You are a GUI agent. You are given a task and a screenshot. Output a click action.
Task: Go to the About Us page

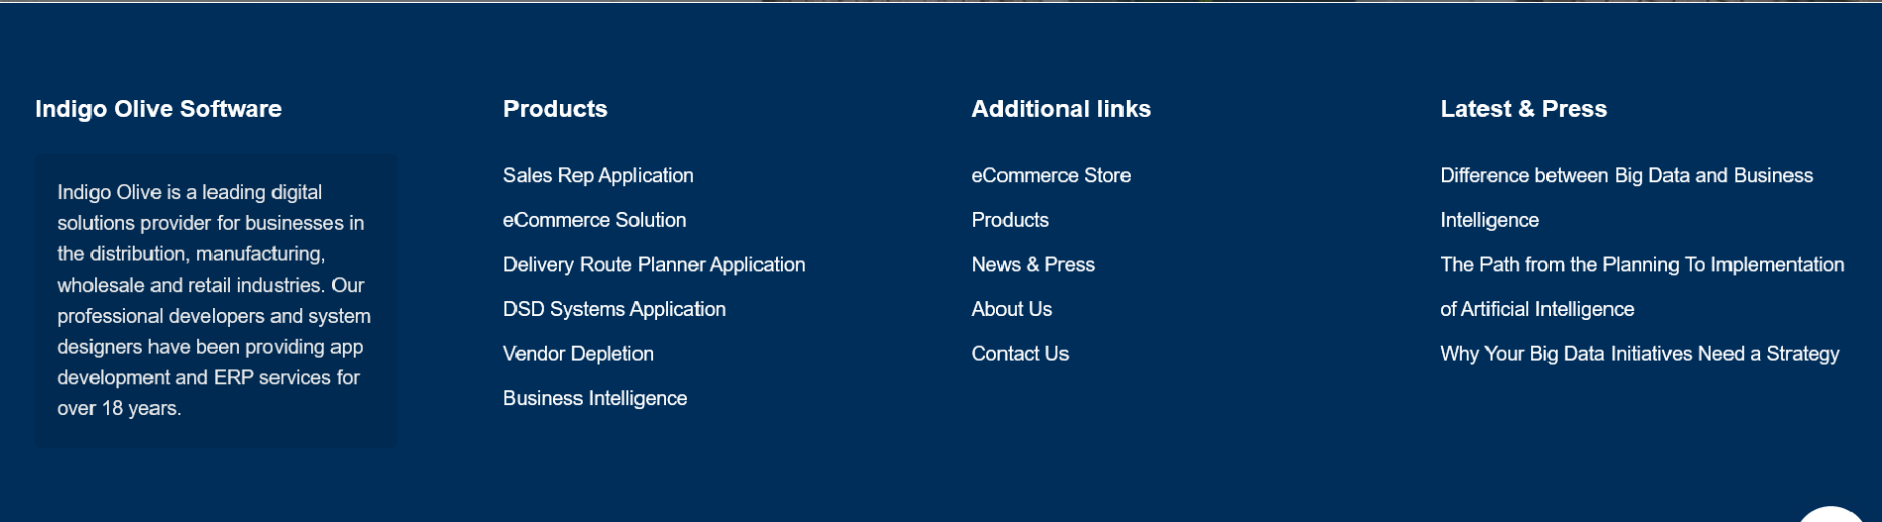click(1011, 309)
